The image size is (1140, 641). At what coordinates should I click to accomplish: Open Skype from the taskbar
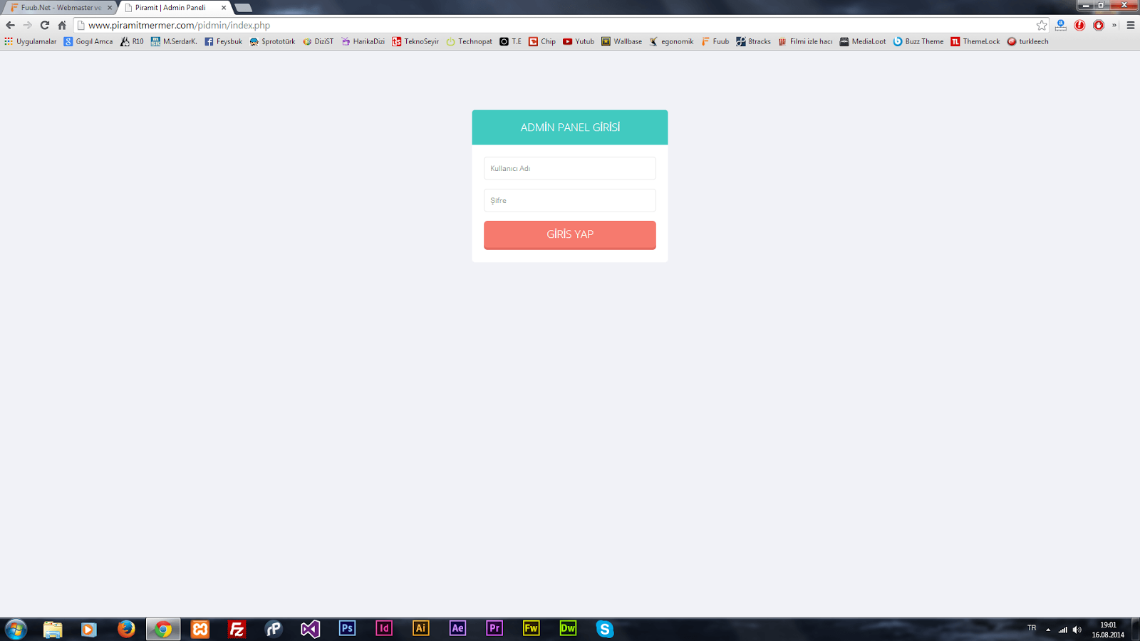pyautogui.click(x=605, y=629)
